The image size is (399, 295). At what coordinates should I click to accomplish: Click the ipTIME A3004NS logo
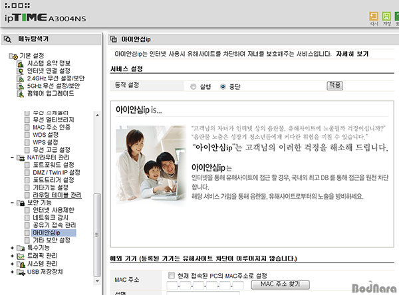click(x=45, y=17)
